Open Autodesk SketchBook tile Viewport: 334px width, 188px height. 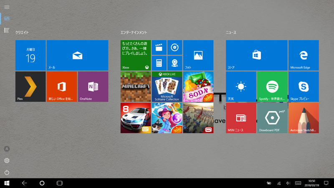(x=304, y=118)
